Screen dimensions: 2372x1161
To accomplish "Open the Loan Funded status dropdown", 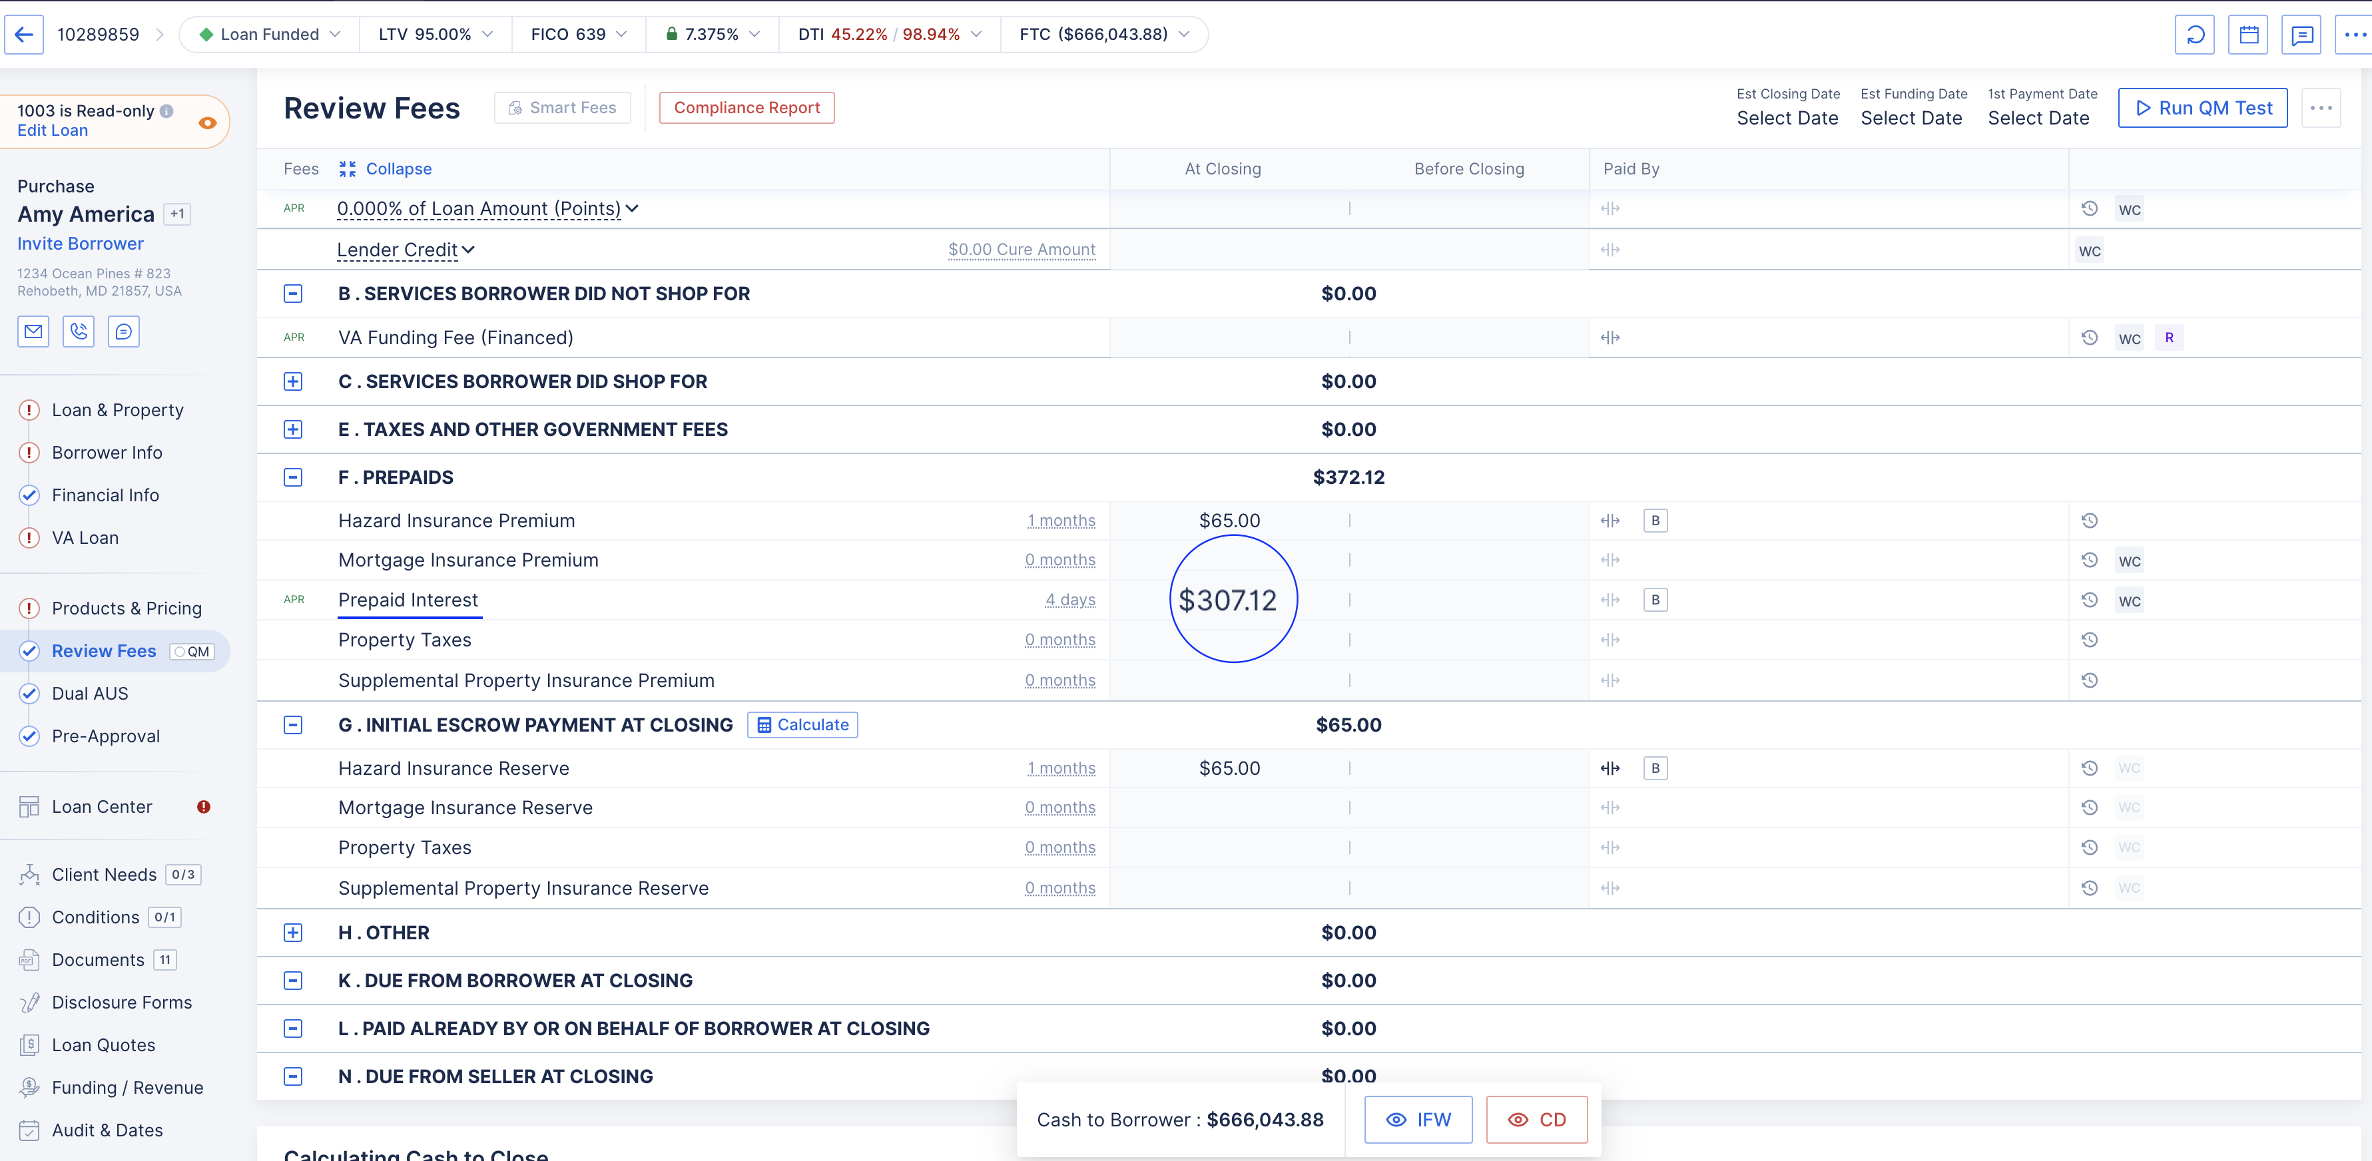I will 270,35.
